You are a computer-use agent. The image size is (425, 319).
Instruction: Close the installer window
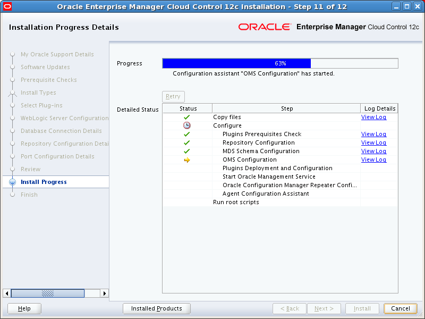418,6
